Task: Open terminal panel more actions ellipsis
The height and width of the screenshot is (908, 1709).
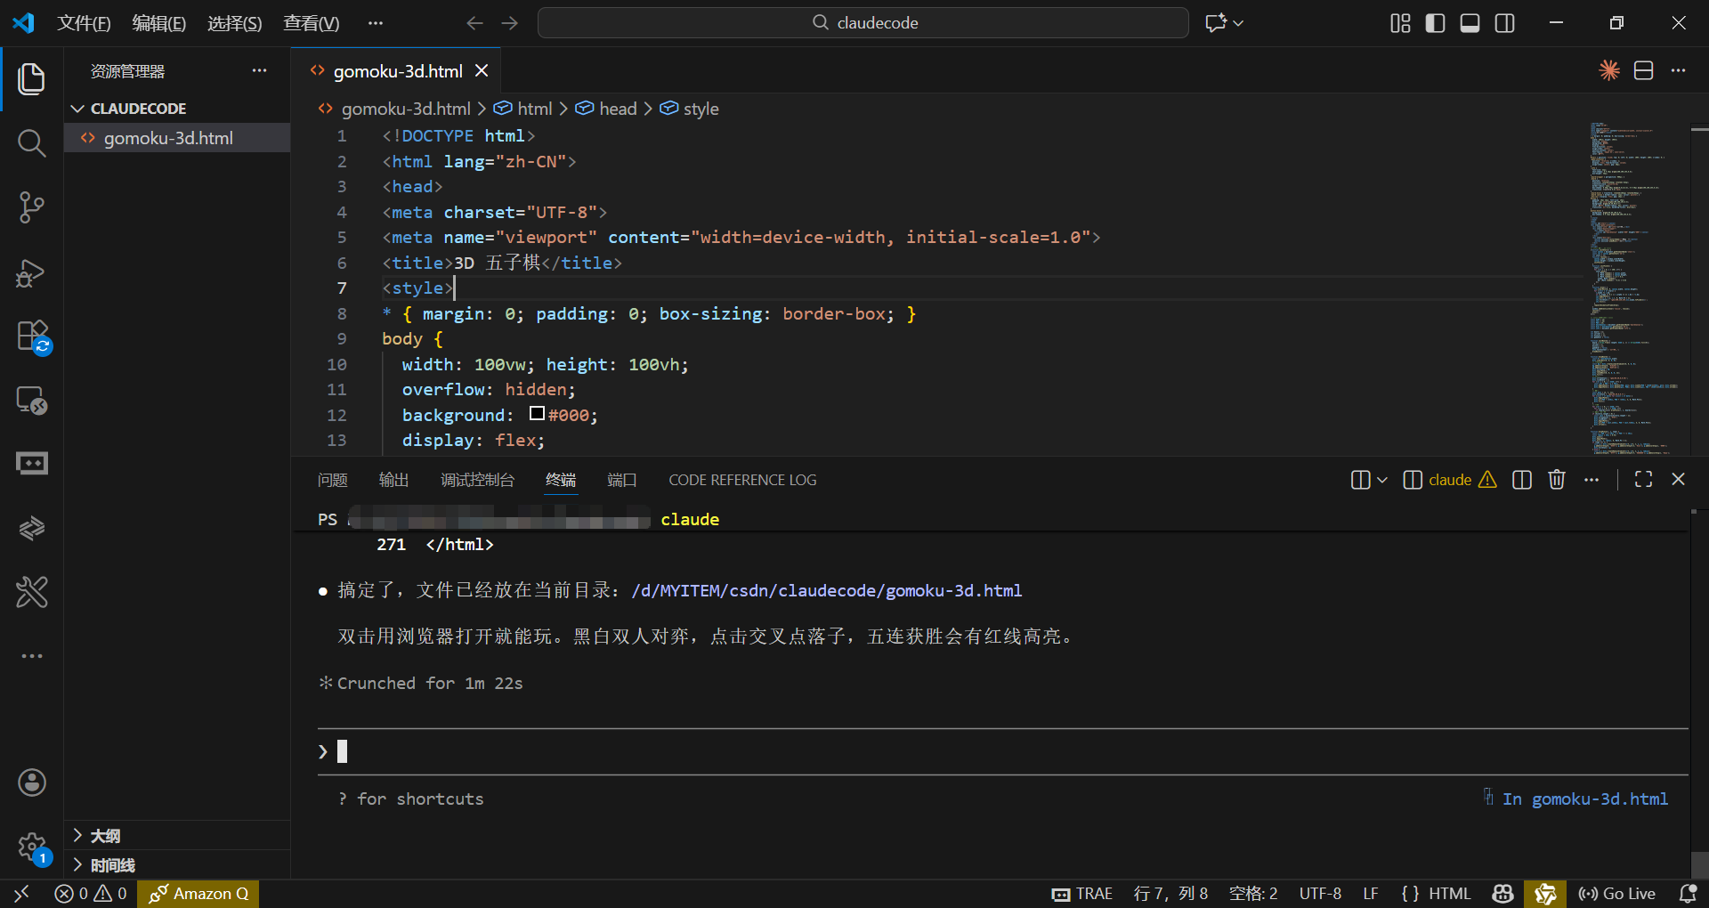Action: [1592, 480]
